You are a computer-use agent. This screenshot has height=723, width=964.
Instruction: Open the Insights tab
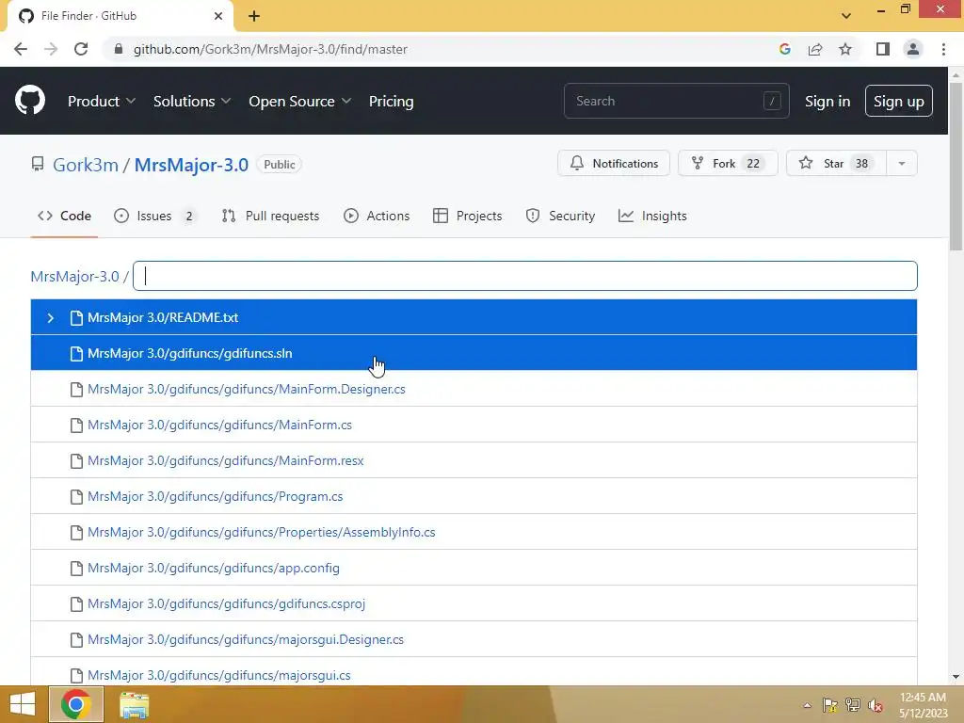[x=652, y=216]
